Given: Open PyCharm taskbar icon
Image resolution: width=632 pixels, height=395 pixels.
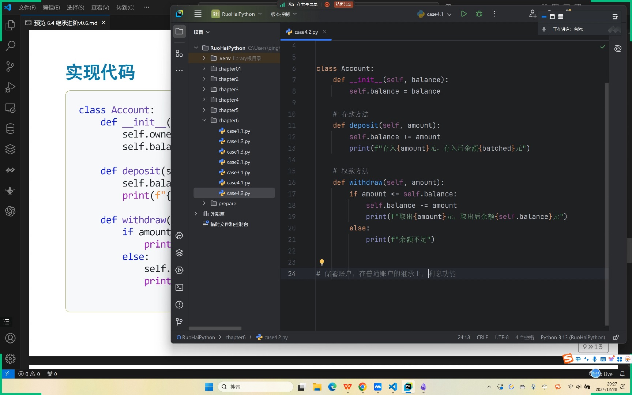Looking at the screenshot, I should pos(408,387).
